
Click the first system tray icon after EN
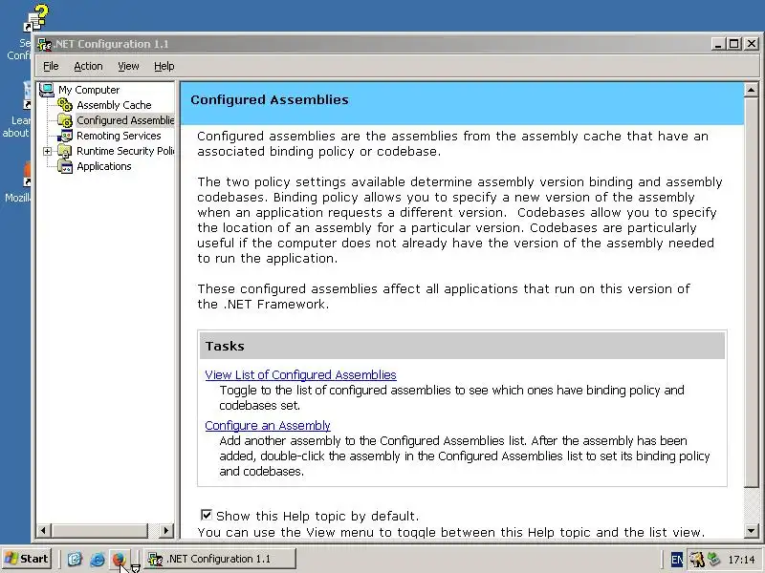697,560
